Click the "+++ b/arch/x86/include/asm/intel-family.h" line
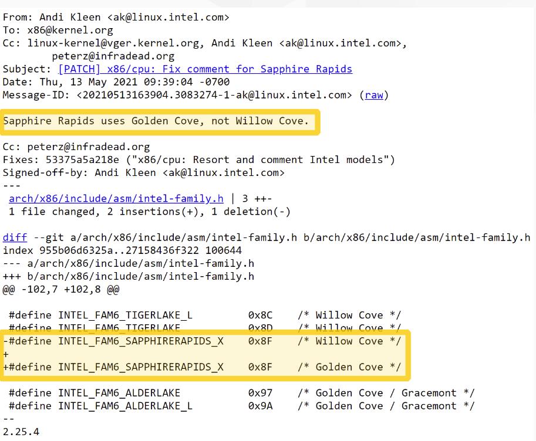 pos(128,276)
